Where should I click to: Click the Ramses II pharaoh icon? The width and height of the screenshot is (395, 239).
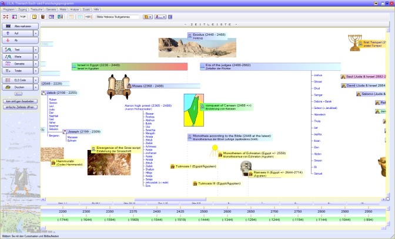click(x=250, y=174)
